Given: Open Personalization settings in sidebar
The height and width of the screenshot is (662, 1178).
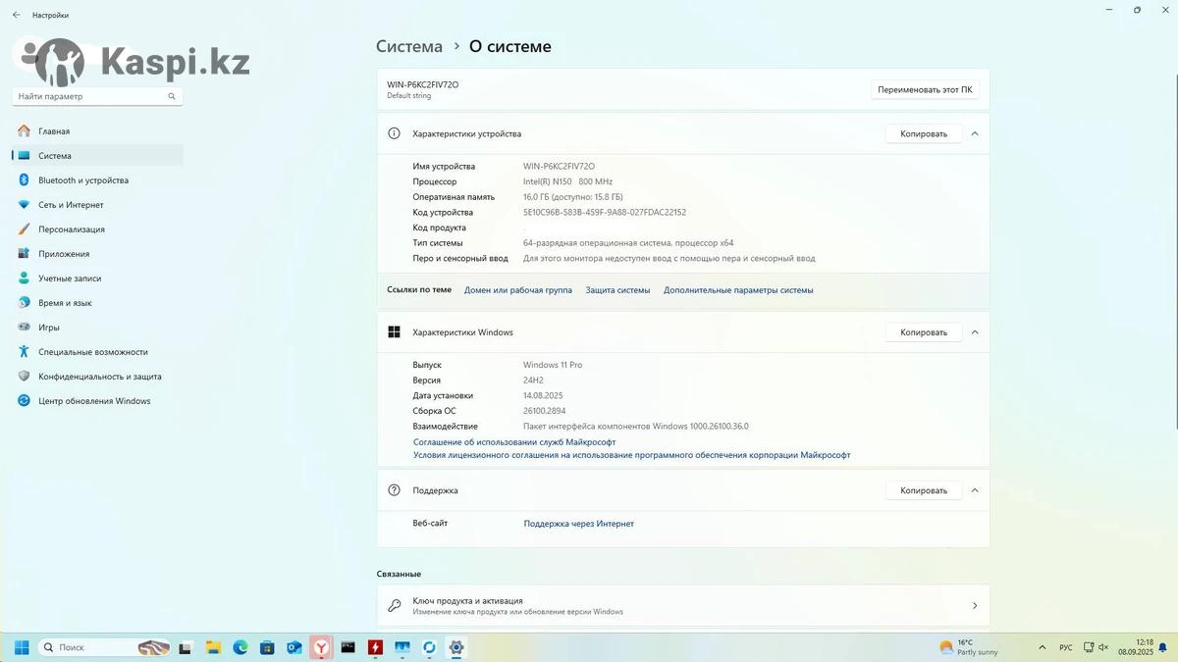Looking at the screenshot, I should tap(71, 229).
